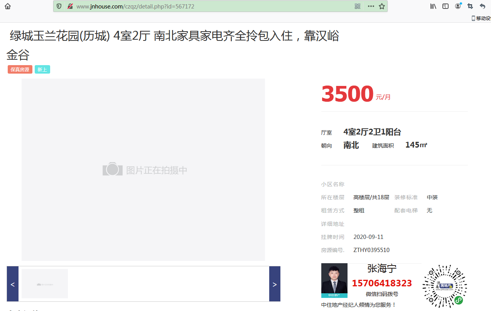Viewport: 491px width, 311px height.
Task: Select the placeholder thumbnail in gallery strip
Action: point(45,284)
